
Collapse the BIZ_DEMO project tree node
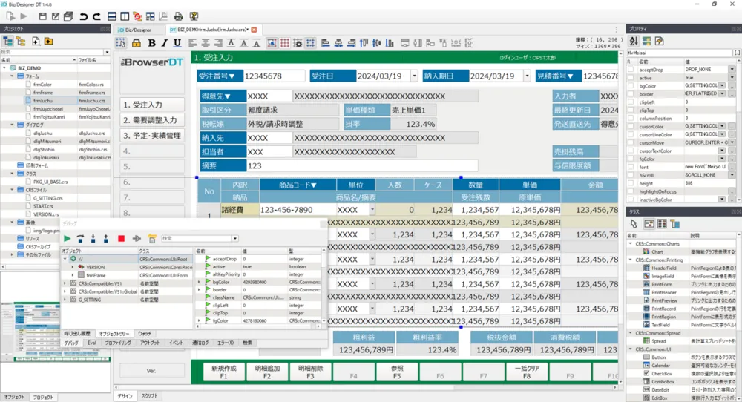point(5,67)
